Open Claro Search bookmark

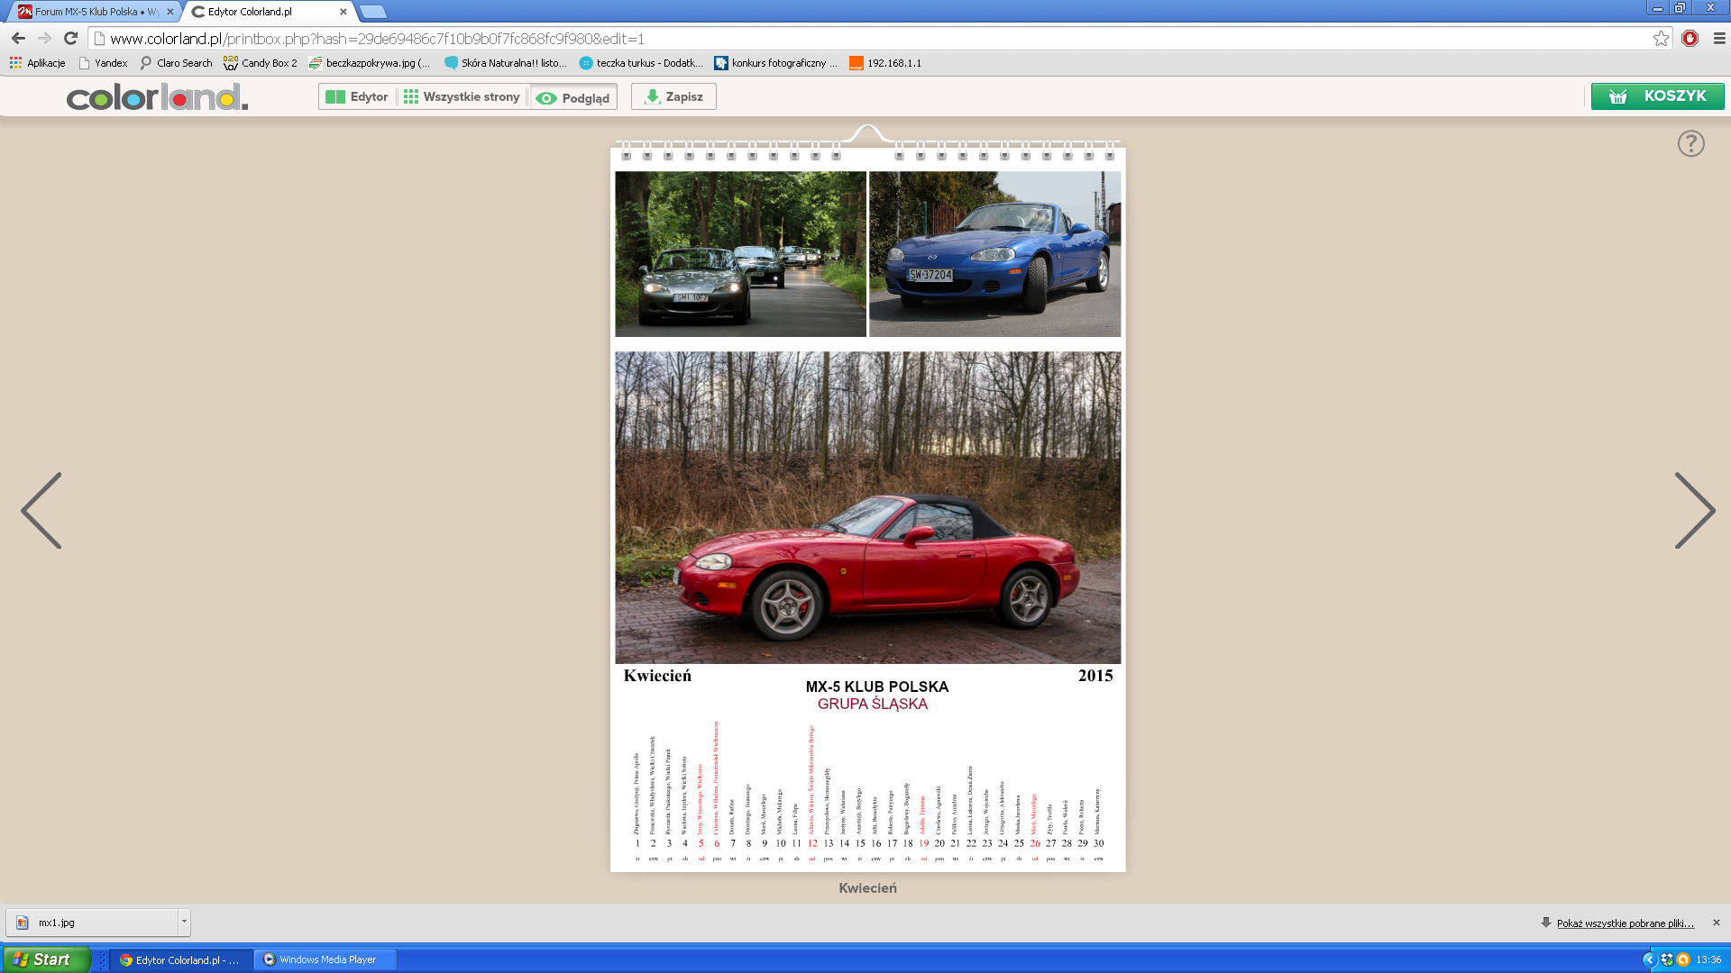[x=177, y=63]
